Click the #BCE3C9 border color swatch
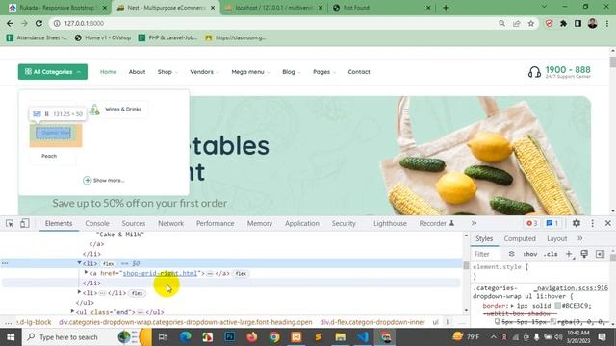This screenshot has height=346, width=616. click(x=558, y=306)
